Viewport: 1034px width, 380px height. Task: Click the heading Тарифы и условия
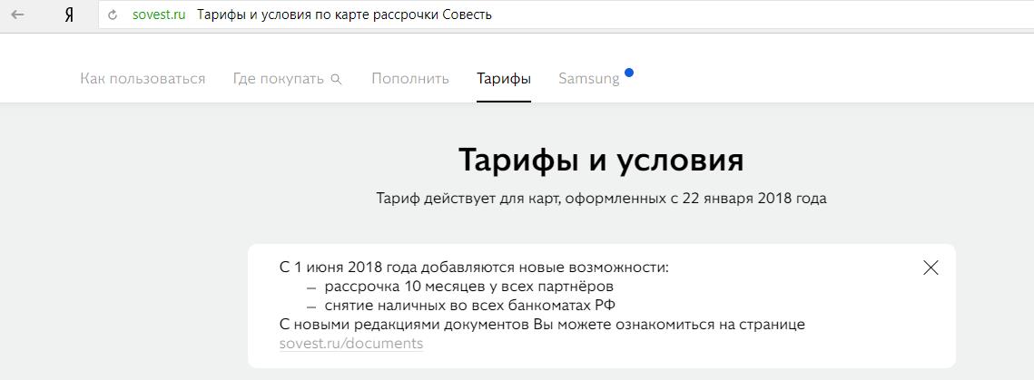[601, 160]
